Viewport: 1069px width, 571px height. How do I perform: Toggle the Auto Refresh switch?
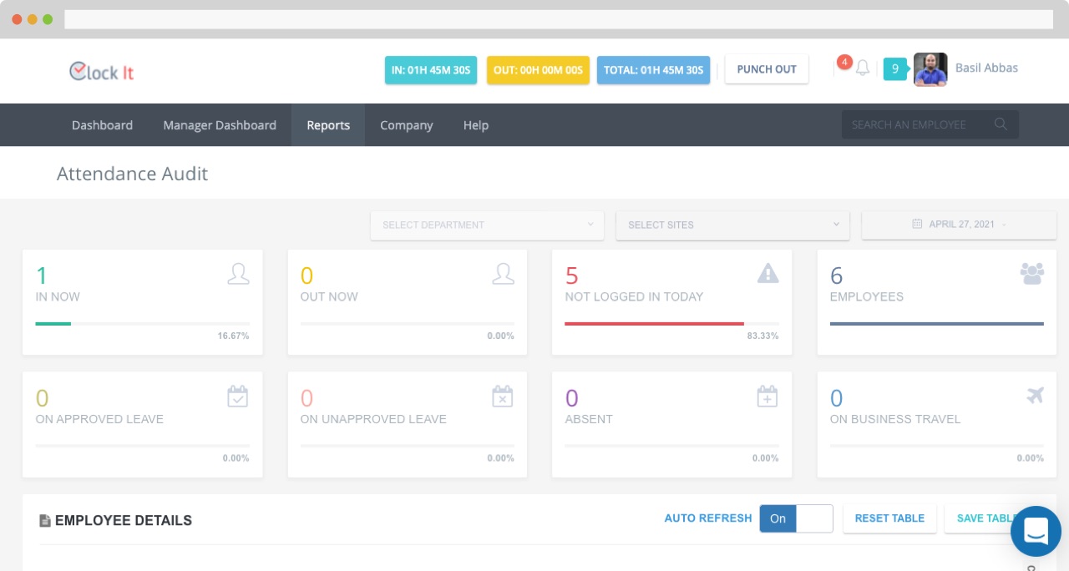tap(795, 518)
